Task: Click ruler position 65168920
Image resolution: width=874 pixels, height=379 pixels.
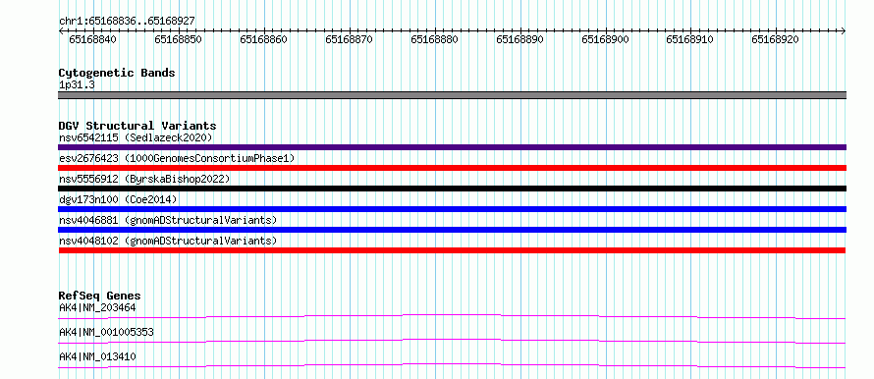Action: [x=776, y=39]
